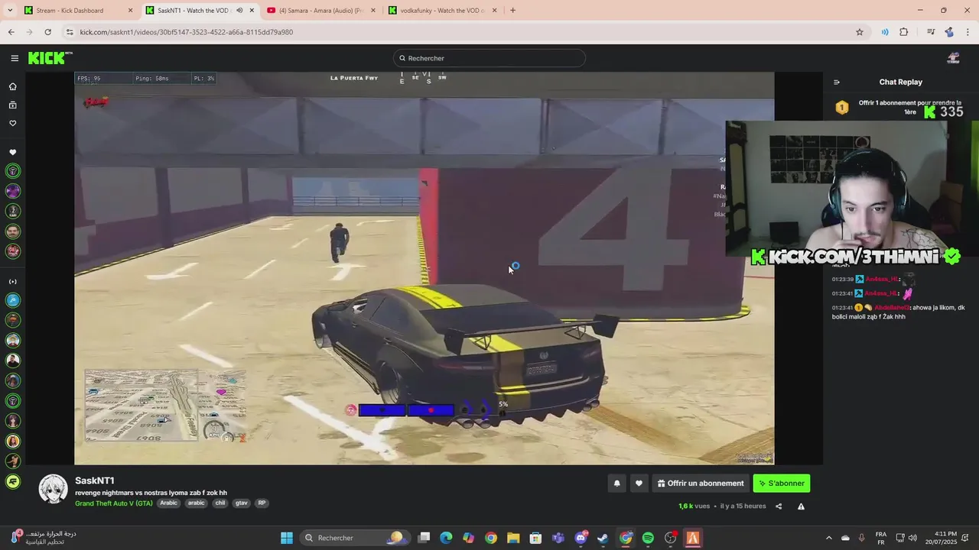Viewport: 979px width, 550px height.
Task: Click the Kick logo
Action: (x=50, y=58)
